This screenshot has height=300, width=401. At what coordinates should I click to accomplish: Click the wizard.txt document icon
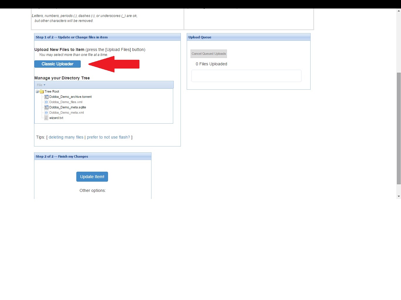46,118
